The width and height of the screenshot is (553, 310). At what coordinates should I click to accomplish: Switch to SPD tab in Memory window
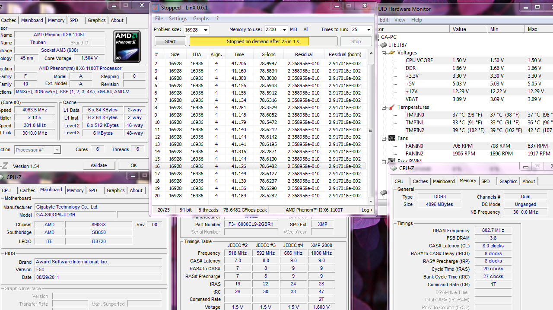click(x=486, y=181)
